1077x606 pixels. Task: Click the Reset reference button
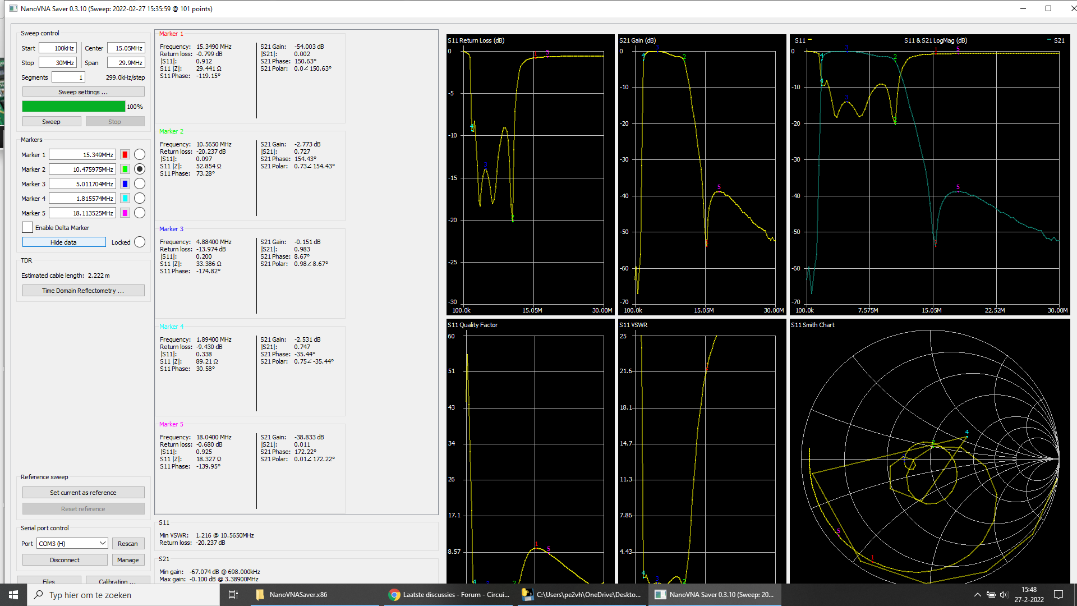coord(83,508)
